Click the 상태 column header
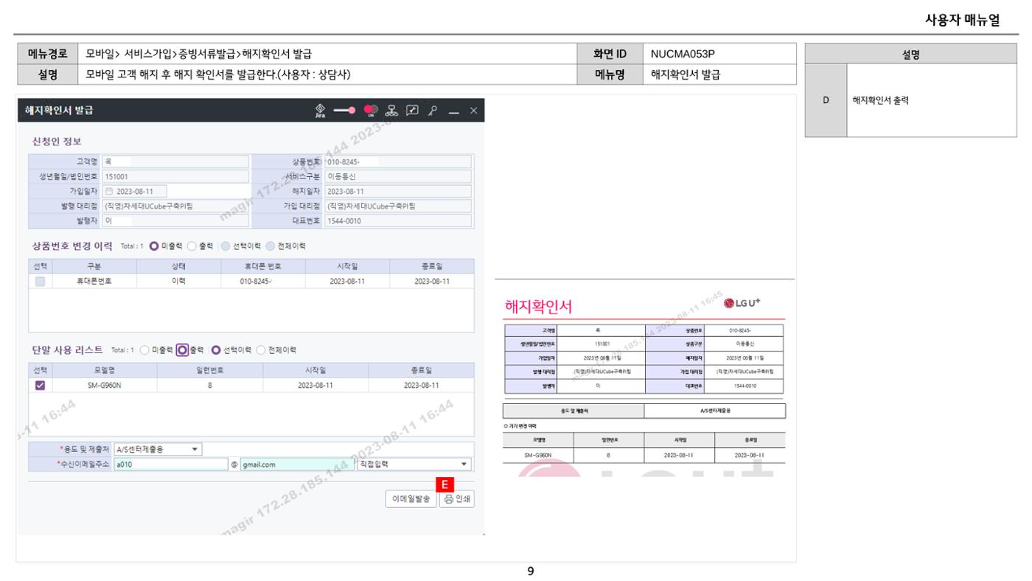Image resolution: width=1032 pixels, height=581 pixels. click(178, 266)
